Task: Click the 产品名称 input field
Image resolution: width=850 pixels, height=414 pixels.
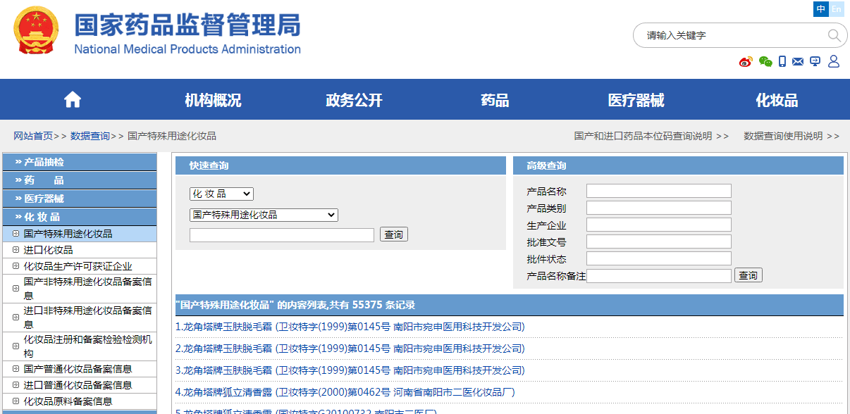Action: click(659, 191)
